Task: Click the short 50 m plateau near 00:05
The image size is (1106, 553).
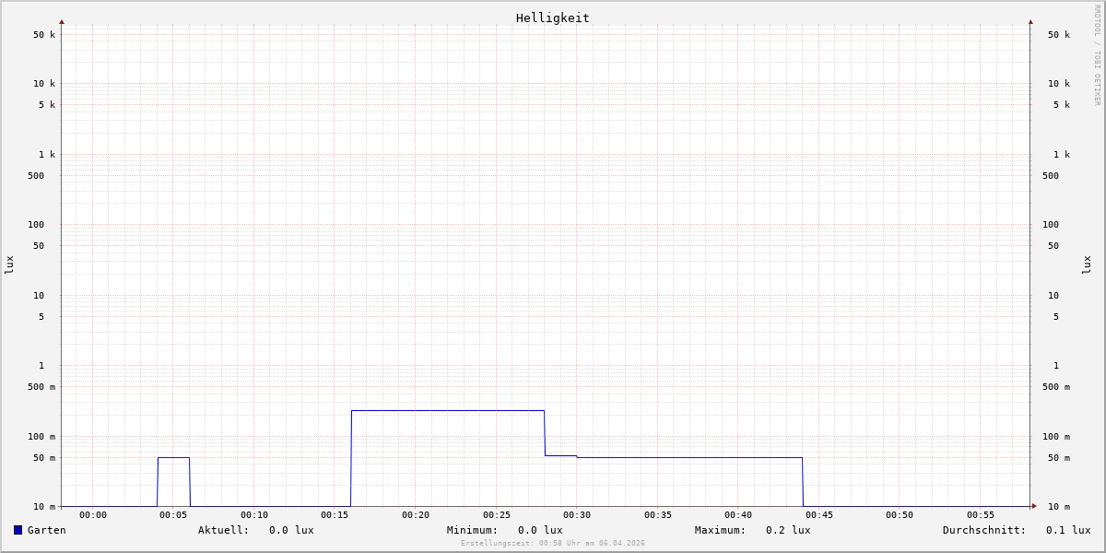Action: [173, 457]
